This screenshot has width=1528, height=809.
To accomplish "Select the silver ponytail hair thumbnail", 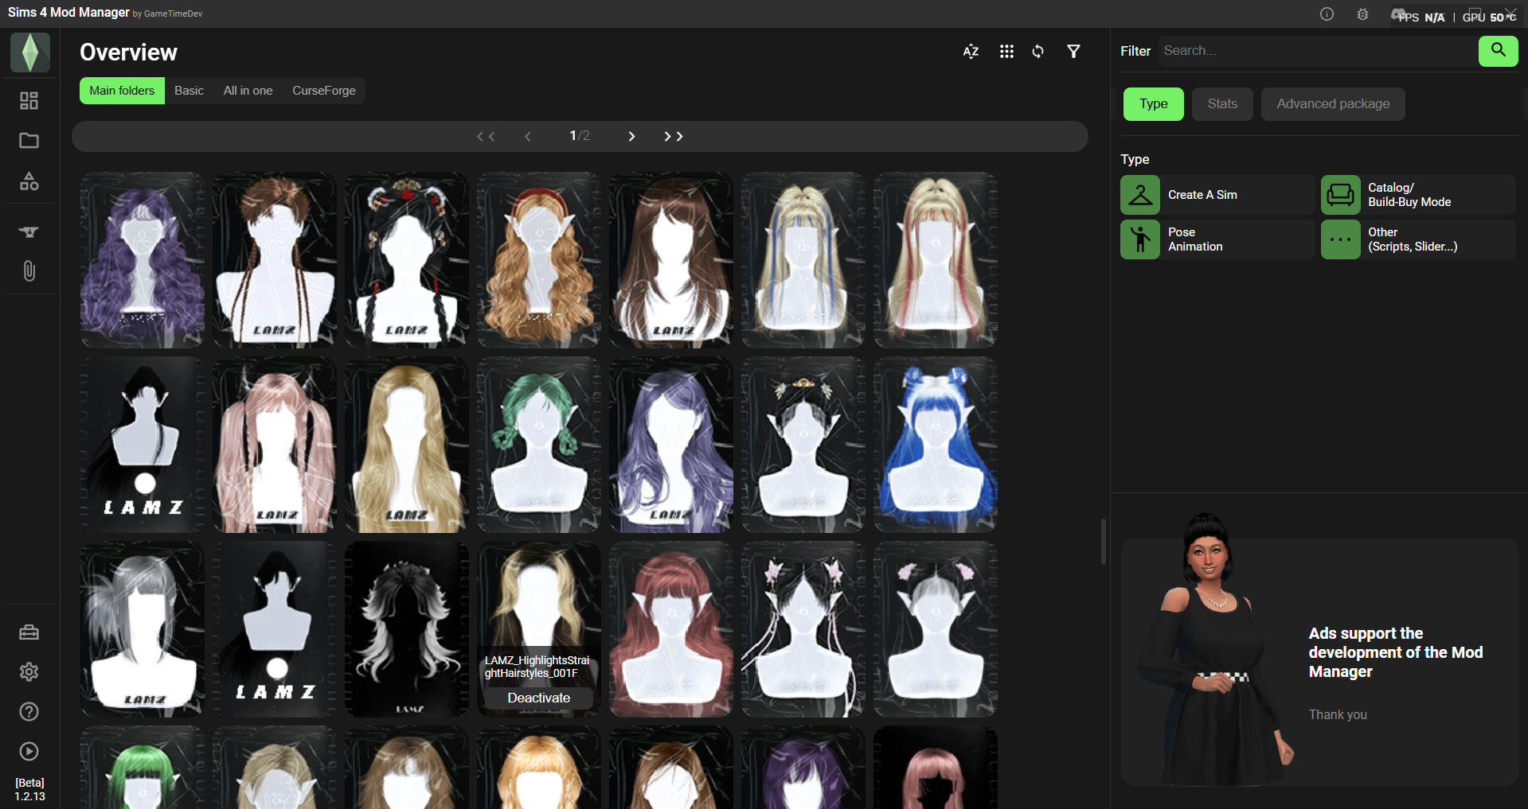I will point(143,629).
